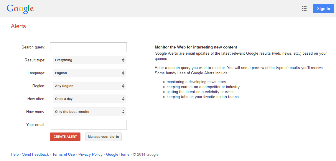Click the How often dropdown arrows

click(123, 99)
